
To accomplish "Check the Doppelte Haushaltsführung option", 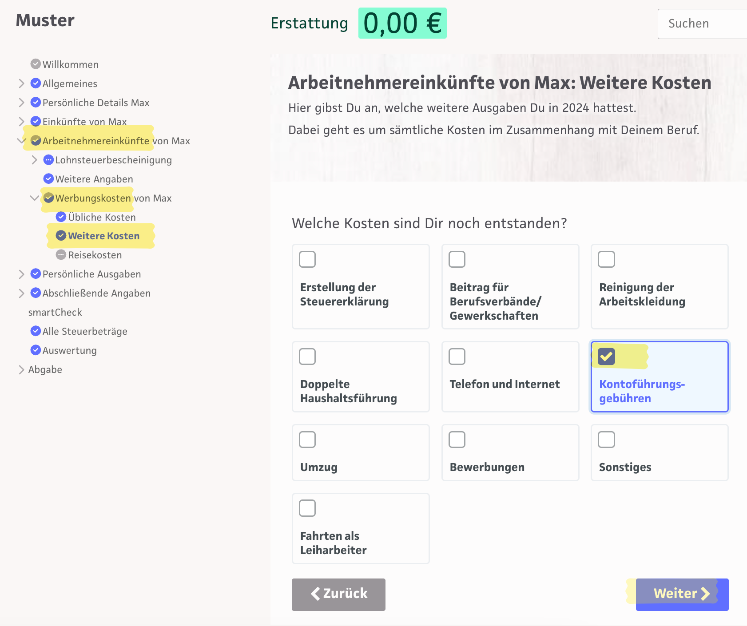I will coord(307,356).
